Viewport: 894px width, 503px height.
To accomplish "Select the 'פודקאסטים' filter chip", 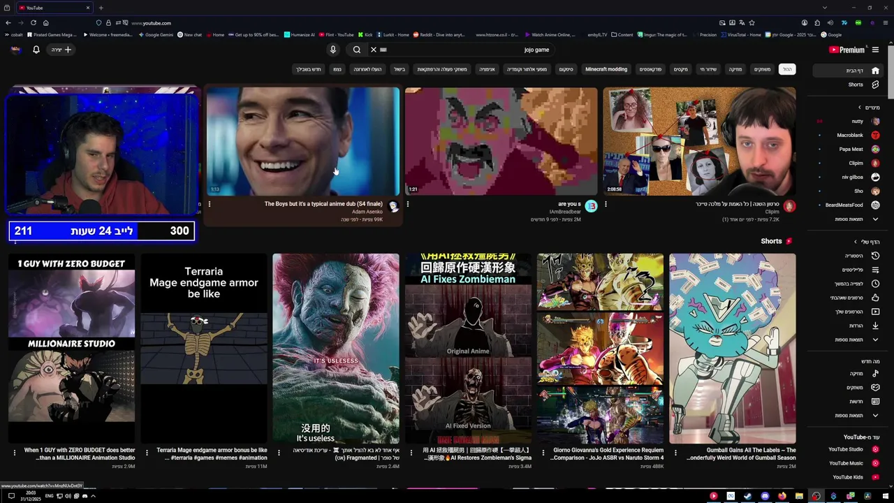I will click(x=650, y=69).
